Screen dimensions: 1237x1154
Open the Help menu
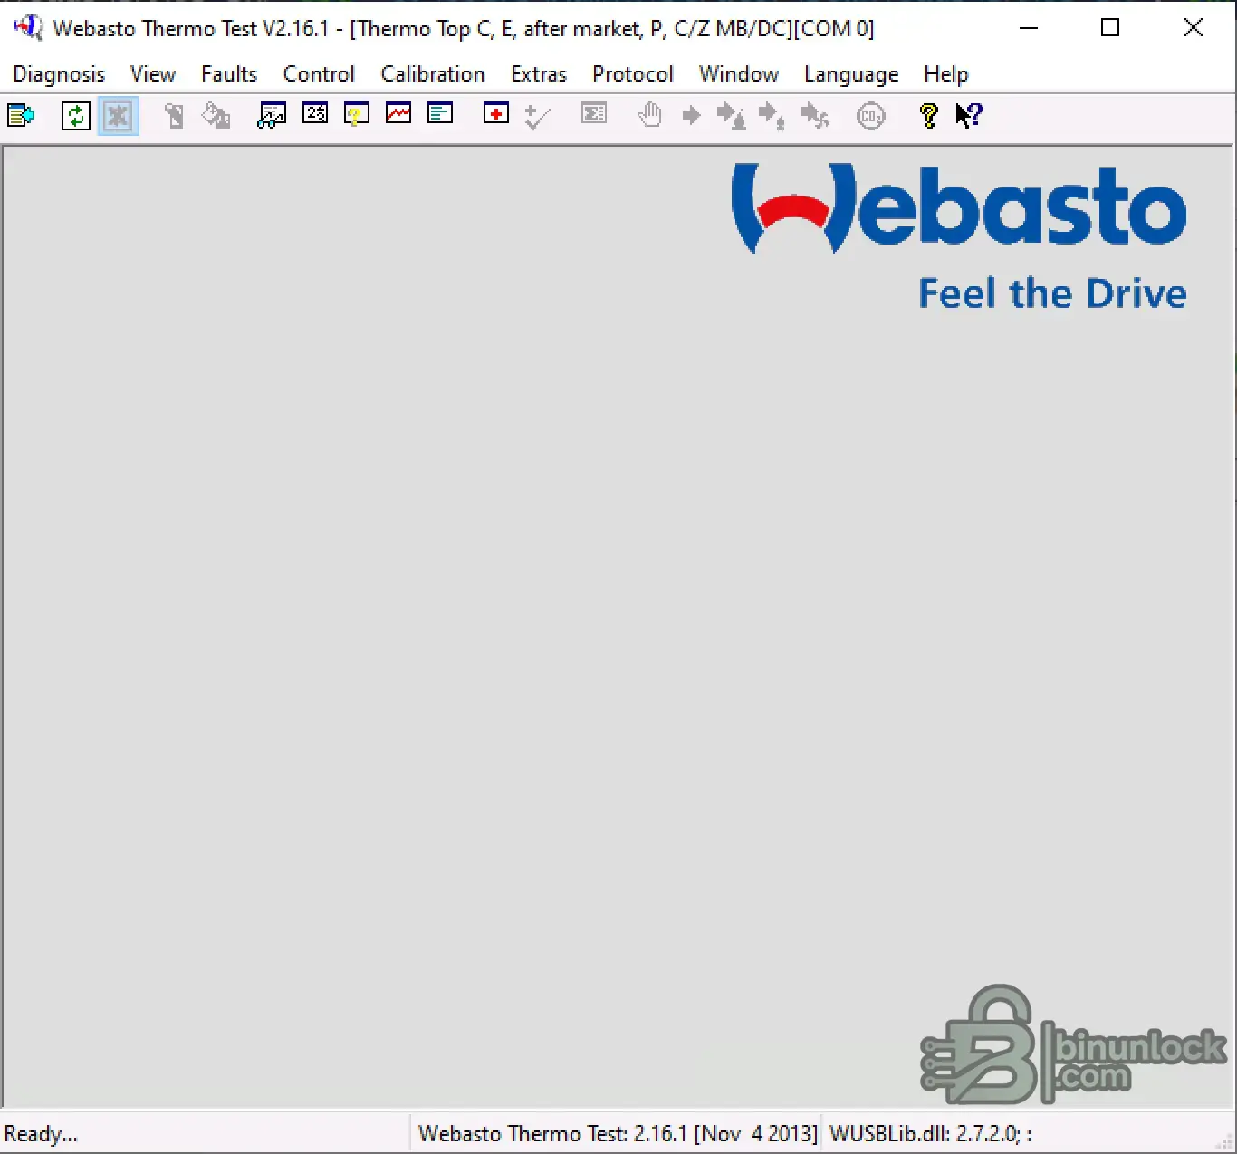coord(946,74)
